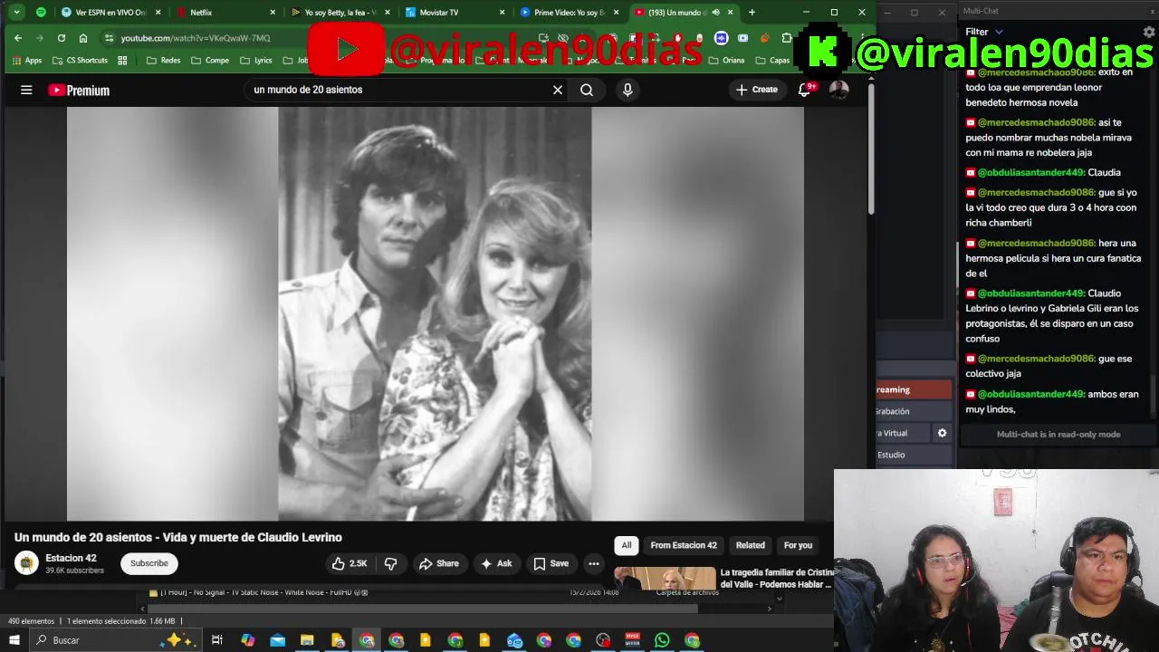Switch to the Netflix tab

(x=226, y=13)
